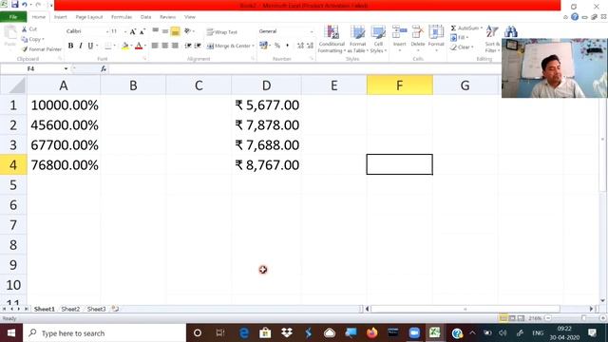
Task: Insert cells using Insert icon
Action: coord(399,36)
